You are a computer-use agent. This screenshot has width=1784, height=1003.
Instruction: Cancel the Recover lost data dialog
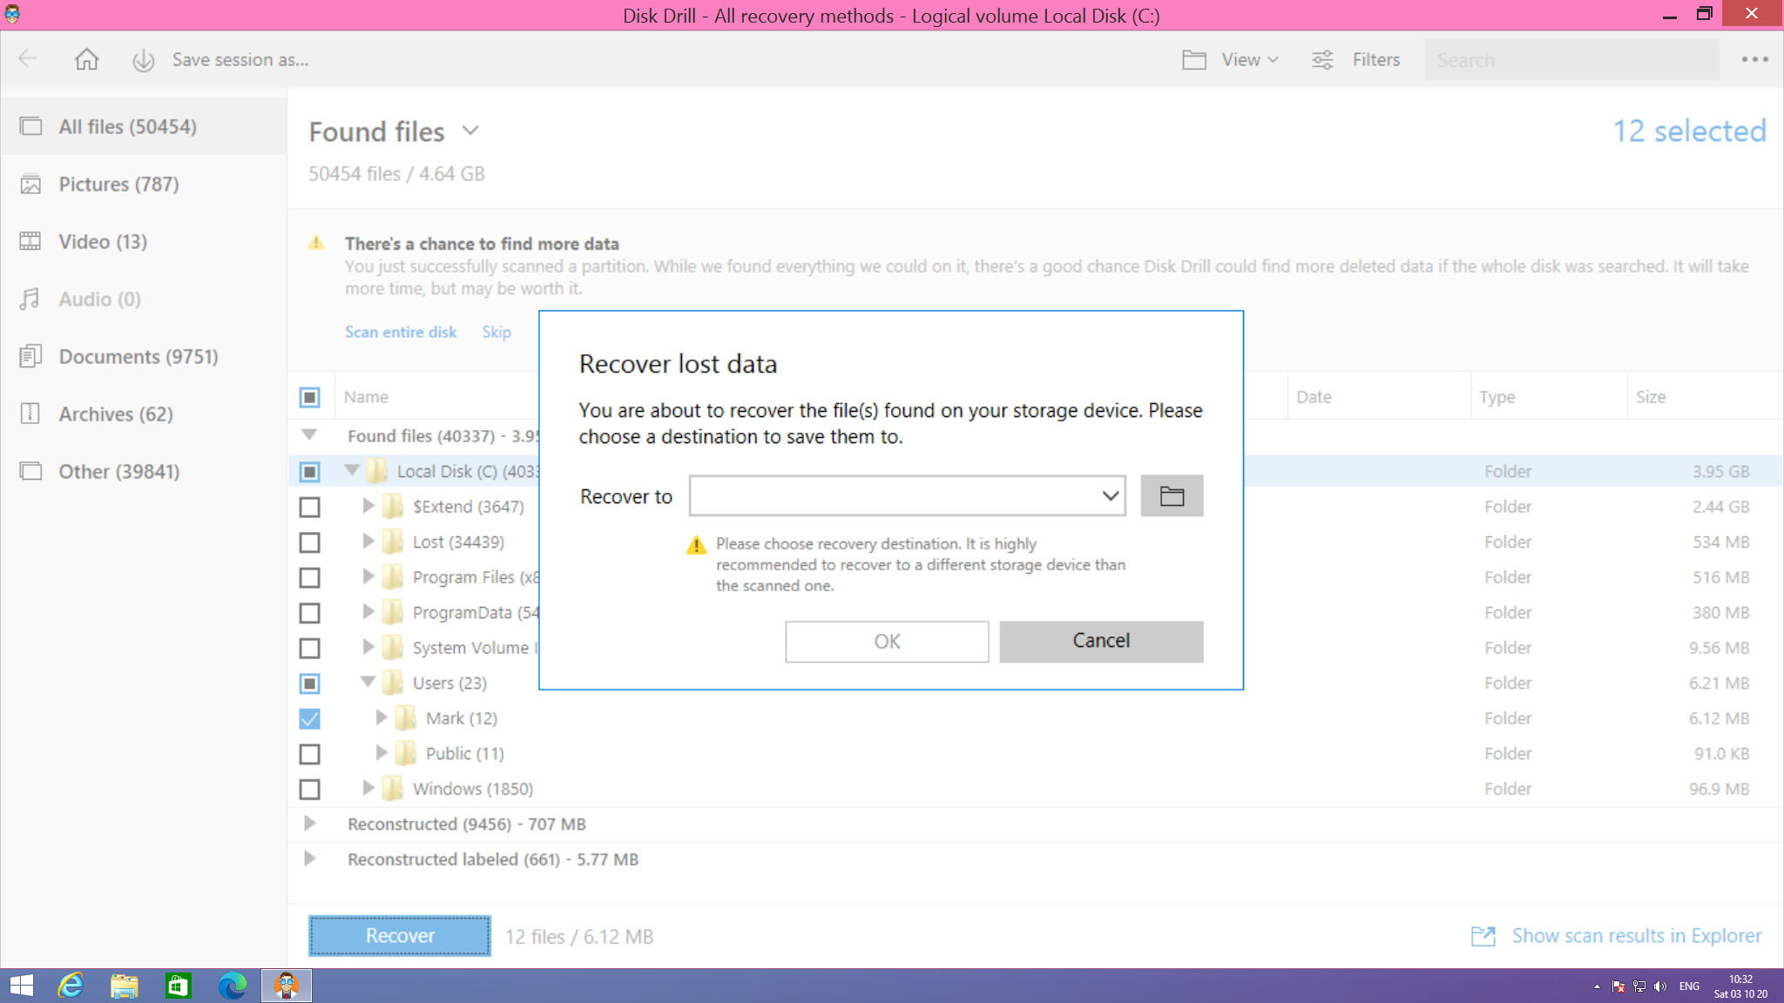(1101, 642)
